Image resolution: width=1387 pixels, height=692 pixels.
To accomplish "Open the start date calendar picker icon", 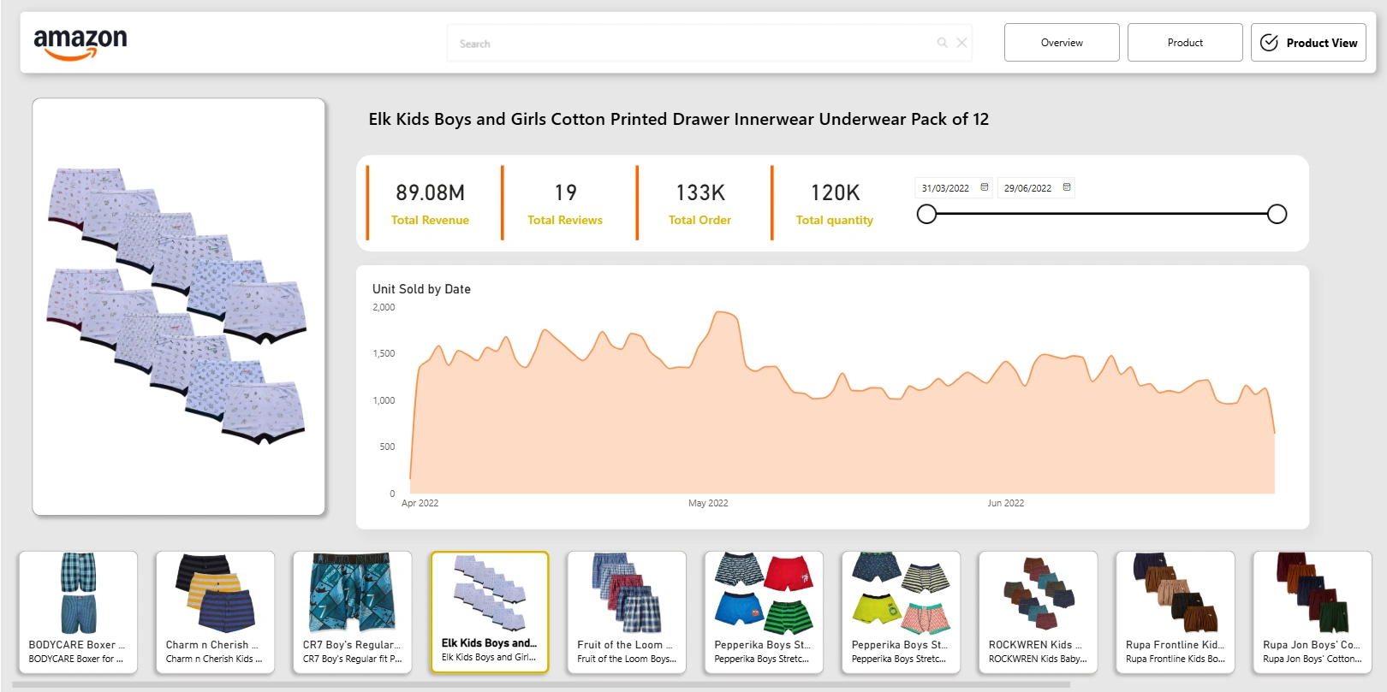I will click(985, 187).
